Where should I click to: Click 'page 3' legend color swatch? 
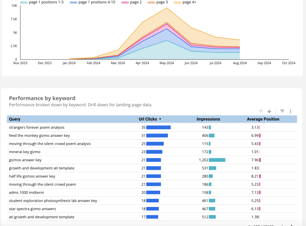coord(151,2)
